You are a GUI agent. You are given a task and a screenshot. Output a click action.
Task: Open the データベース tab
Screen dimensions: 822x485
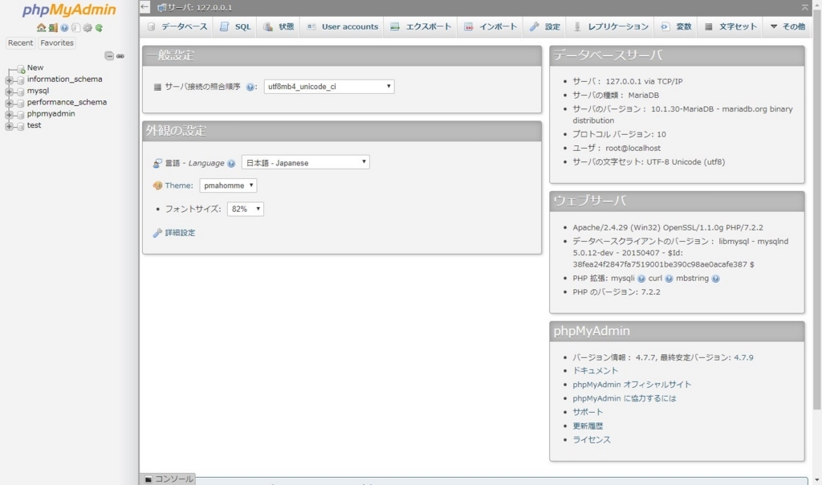pyautogui.click(x=177, y=26)
